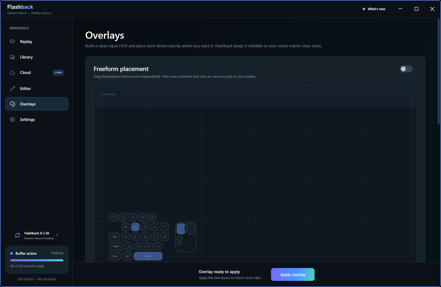Select the upper mouse side button

[180, 238]
